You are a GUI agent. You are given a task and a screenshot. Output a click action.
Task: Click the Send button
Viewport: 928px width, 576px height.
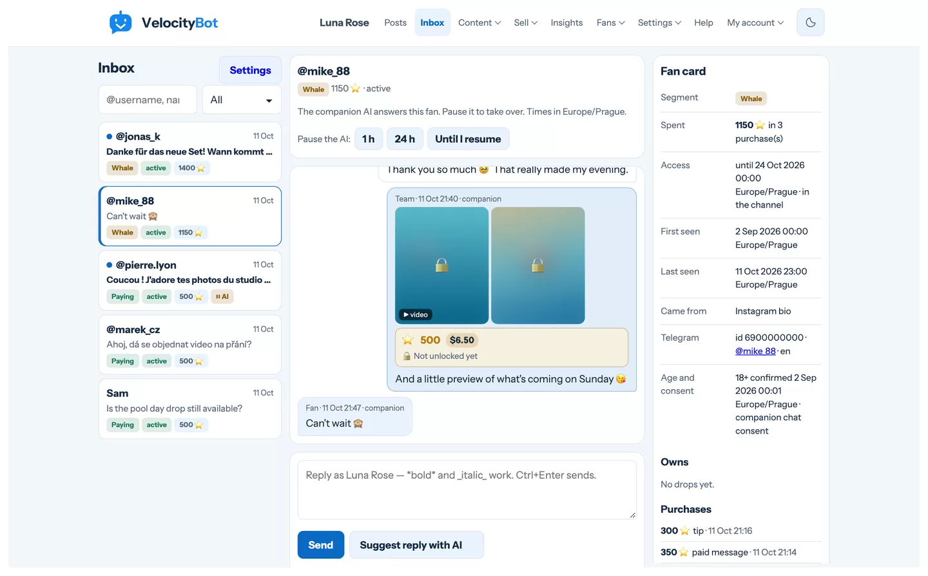320,545
